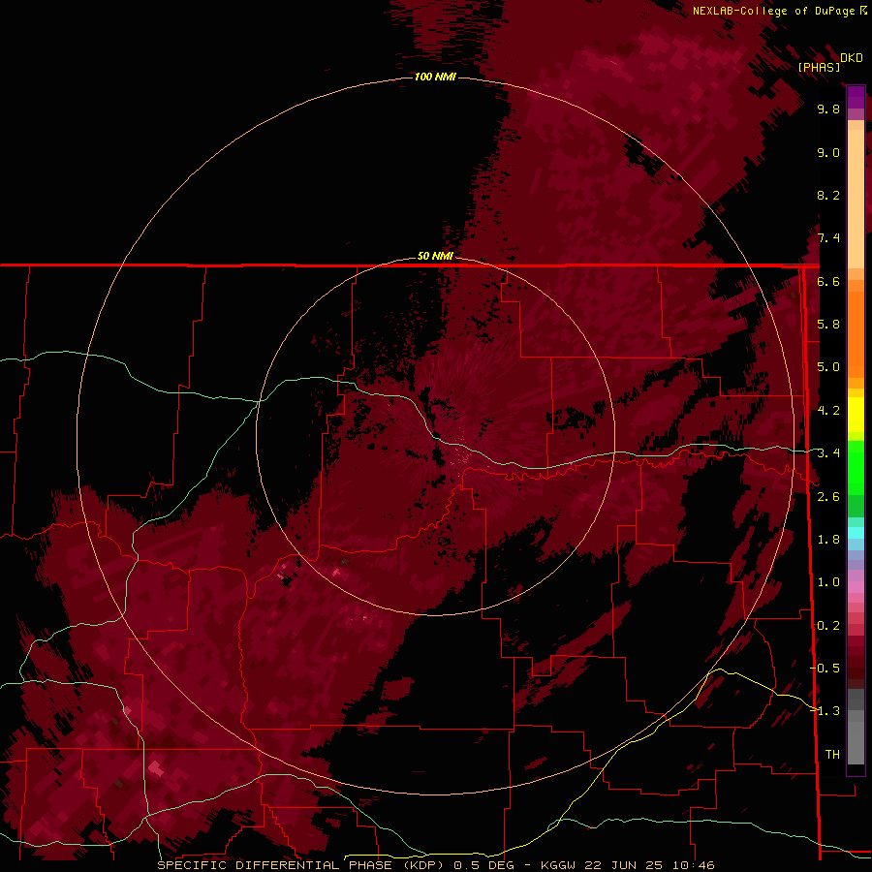Click the NEXLAB-College of DuPage credit text
This screenshot has width=872, height=872.
click(x=775, y=11)
